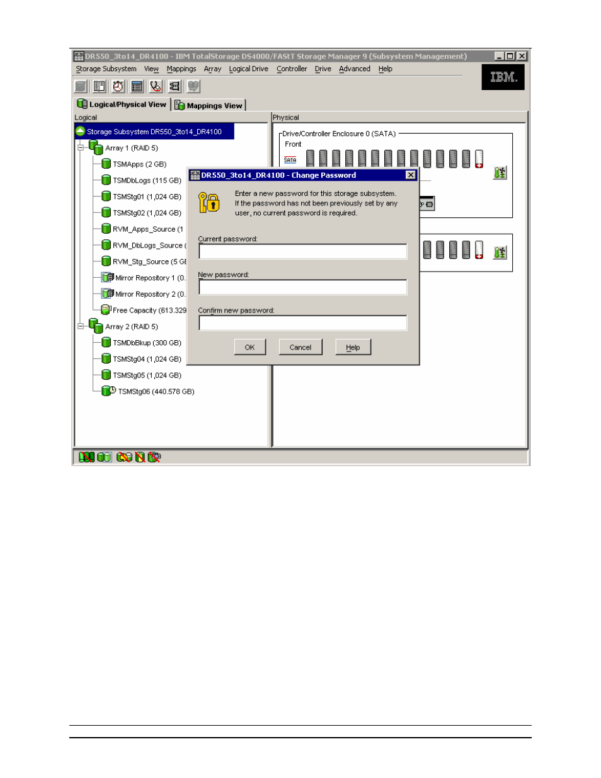
Task: Click the SATA drive-type icon
Action: click(290, 160)
